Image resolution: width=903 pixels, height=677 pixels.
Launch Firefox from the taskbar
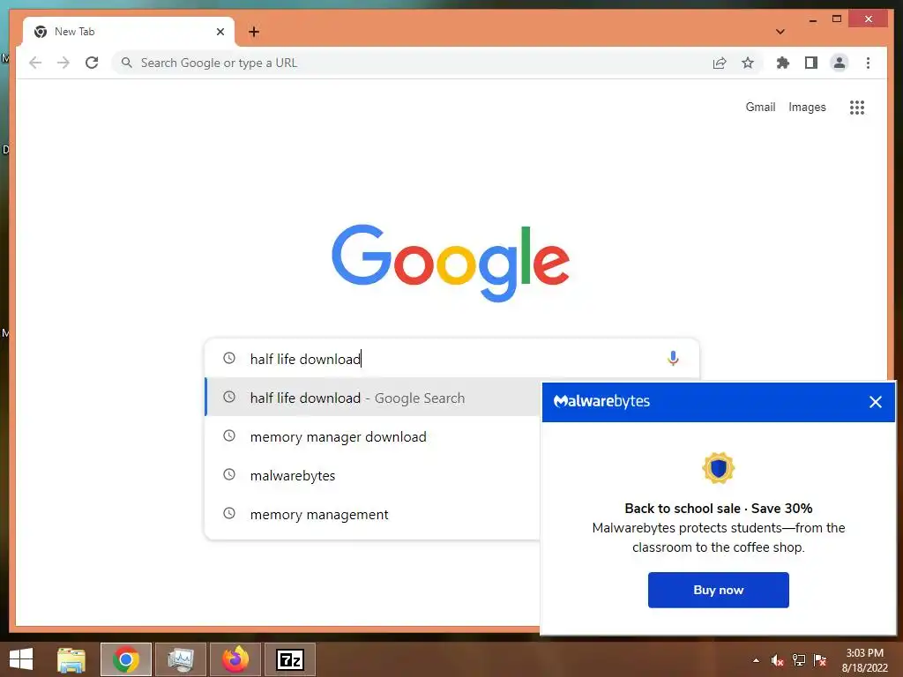[x=235, y=659]
